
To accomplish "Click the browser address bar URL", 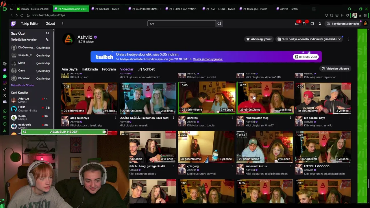I will pyautogui.click(x=49, y=15).
